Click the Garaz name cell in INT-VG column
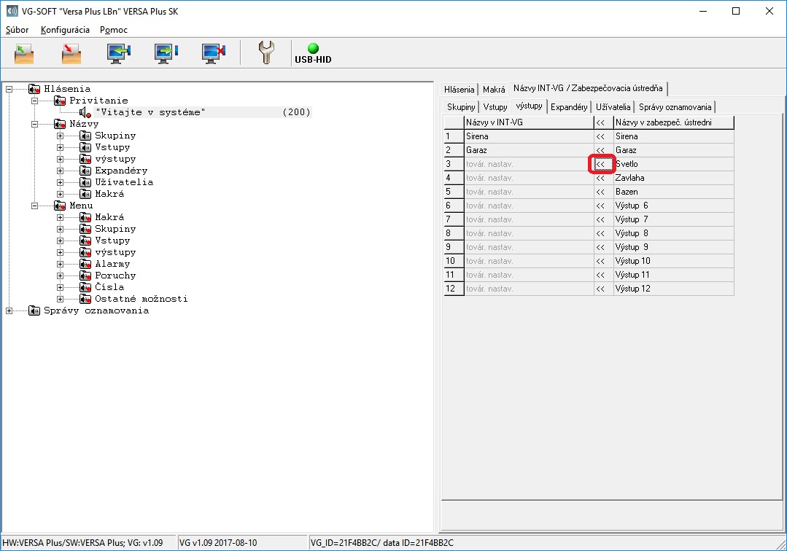 pyautogui.click(x=528, y=150)
